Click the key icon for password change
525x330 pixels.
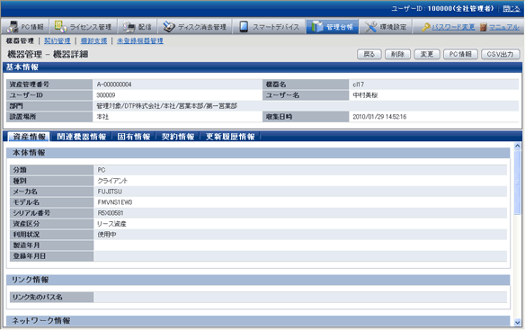(x=426, y=27)
